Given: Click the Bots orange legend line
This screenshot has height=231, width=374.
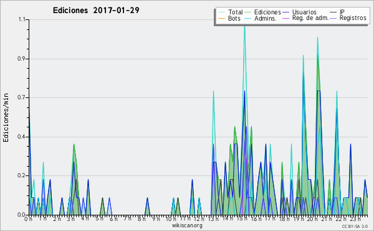Looking at the screenshot, I should click(221, 18).
